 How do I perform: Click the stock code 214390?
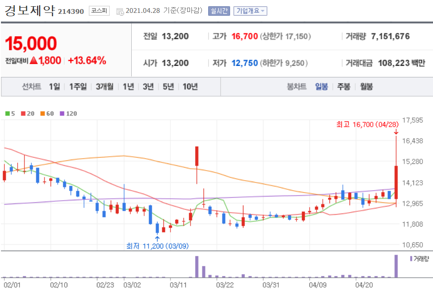click(71, 11)
